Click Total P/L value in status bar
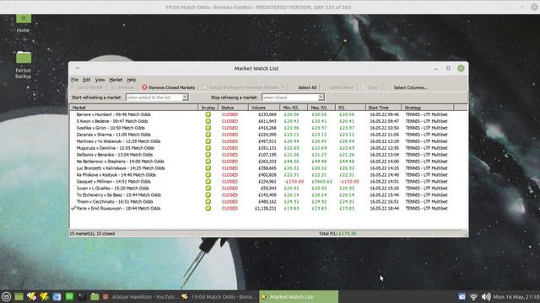Viewport: 540px width, 303px height. click(x=348, y=234)
